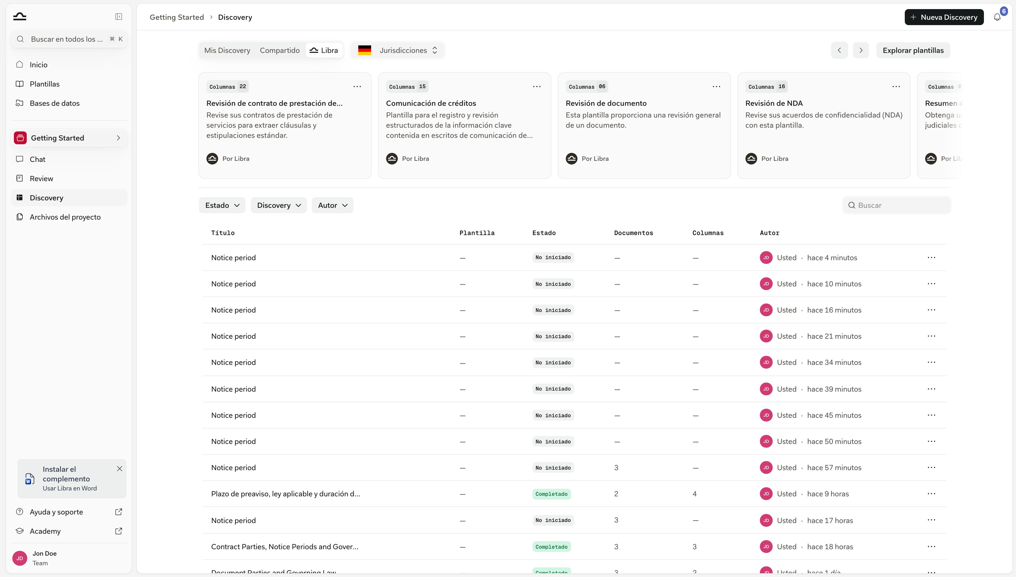Viewport: 1016px width, 577px height.
Task: Click Nueva Discovery button
Action: click(x=944, y=17)
